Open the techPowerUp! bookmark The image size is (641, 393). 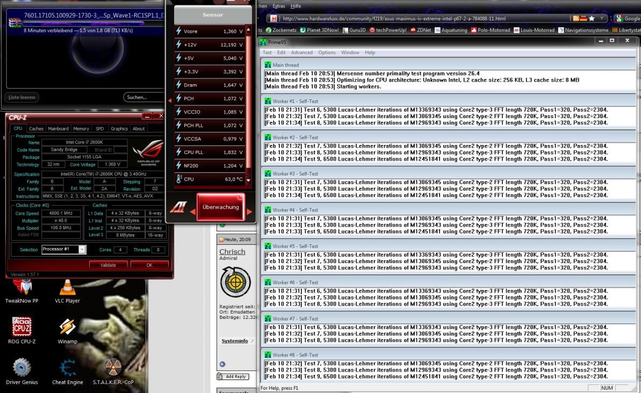(x=388, y=30)
